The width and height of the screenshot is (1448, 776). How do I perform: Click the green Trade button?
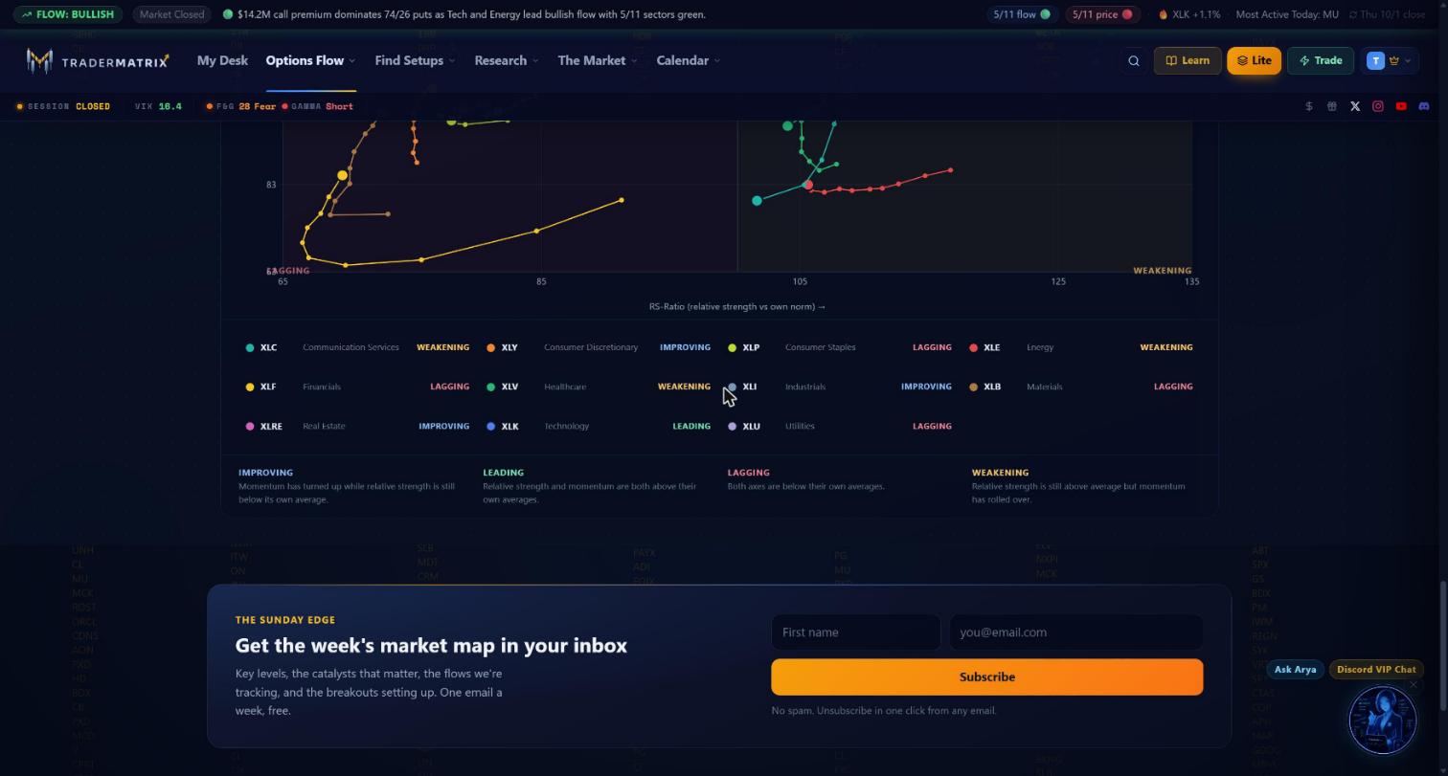tap(1321, 60)
